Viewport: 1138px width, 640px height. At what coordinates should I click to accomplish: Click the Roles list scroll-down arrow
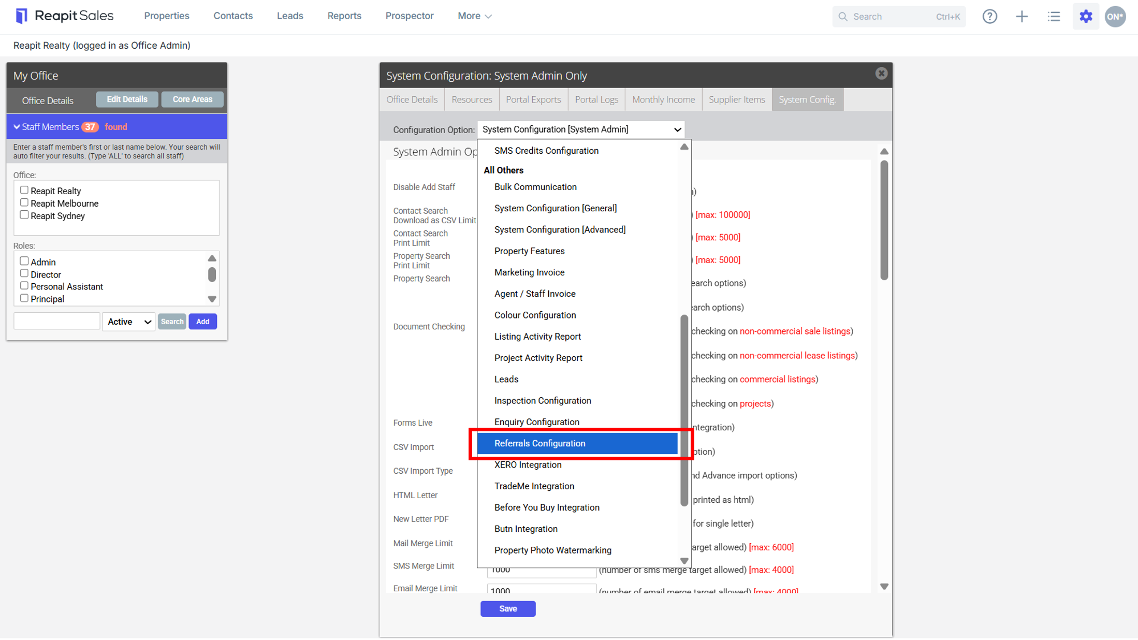click(x=212, y=299)
